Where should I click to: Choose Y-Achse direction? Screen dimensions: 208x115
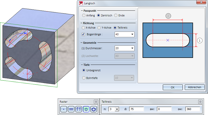(x=99, y=28)
